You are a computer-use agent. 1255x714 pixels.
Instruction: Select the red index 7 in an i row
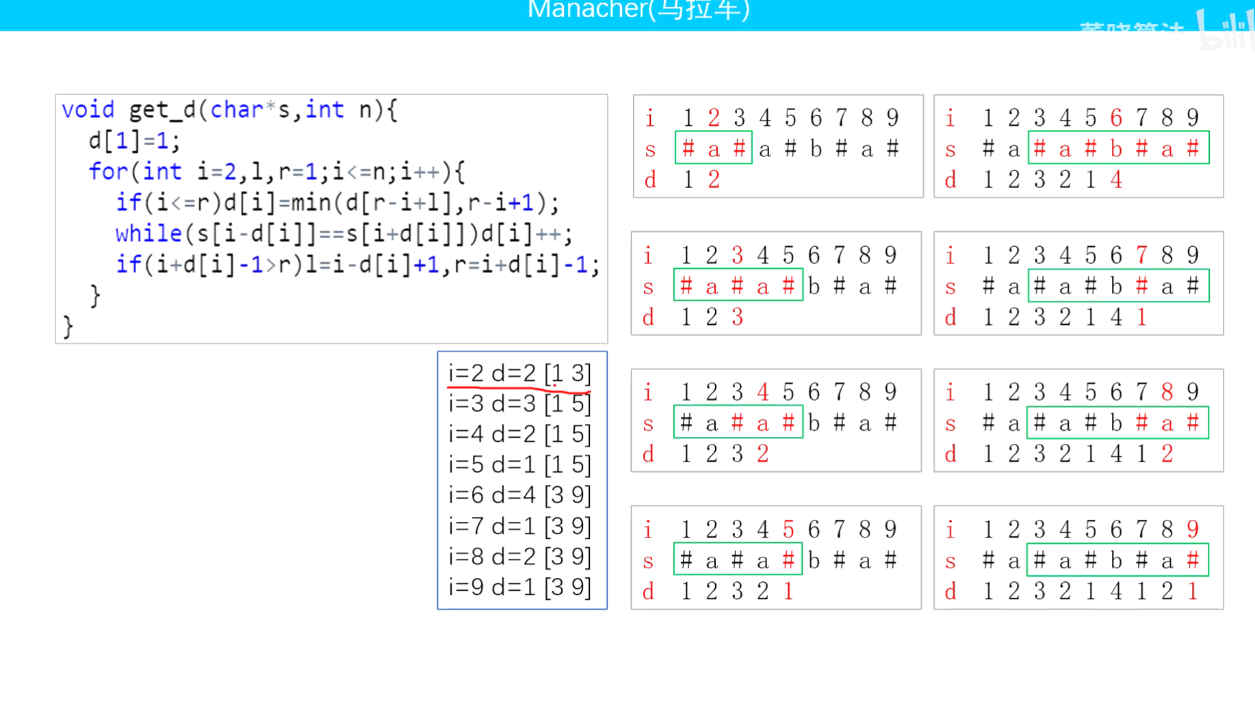(x=1141, y=255)
